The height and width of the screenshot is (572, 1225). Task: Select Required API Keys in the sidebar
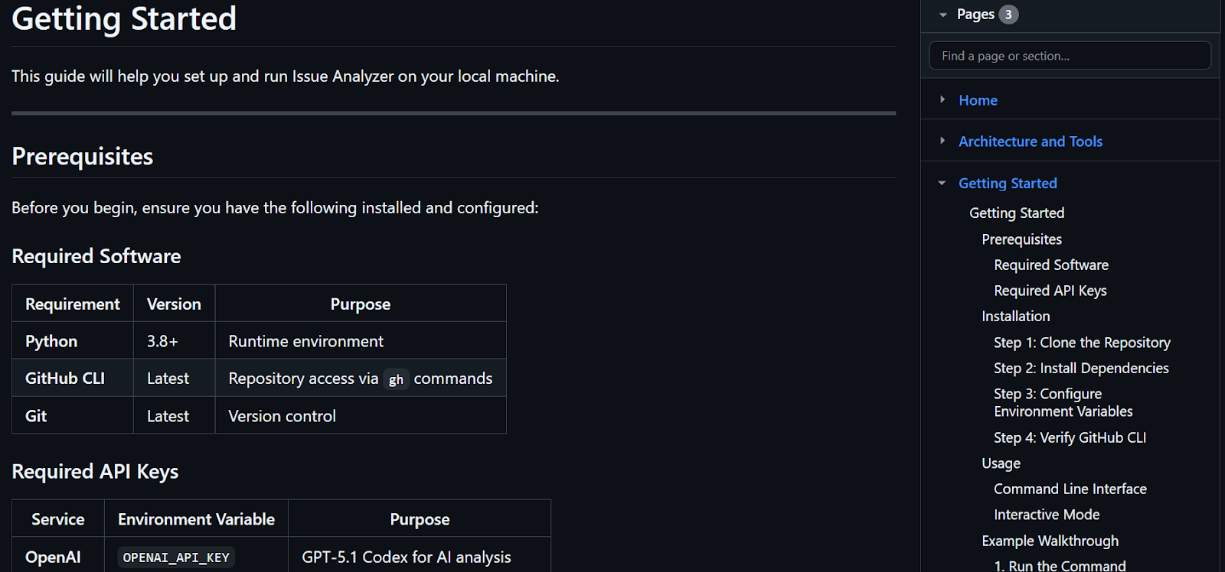pyautogui.click(x=1050, y=291)
